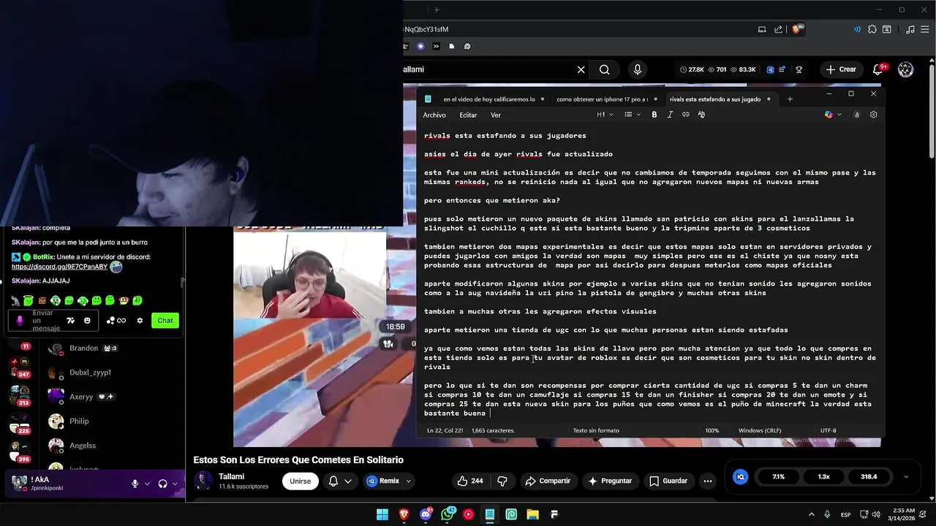Start YouTube voice search microphone

(x=638, y=69)
